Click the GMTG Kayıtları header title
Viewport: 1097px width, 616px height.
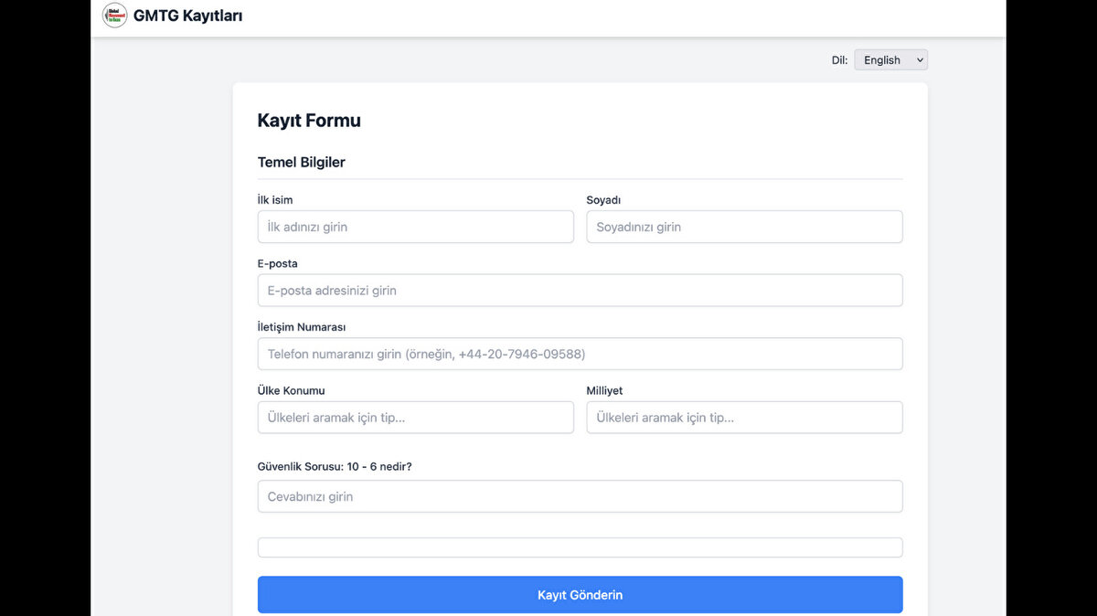(187, 16)
